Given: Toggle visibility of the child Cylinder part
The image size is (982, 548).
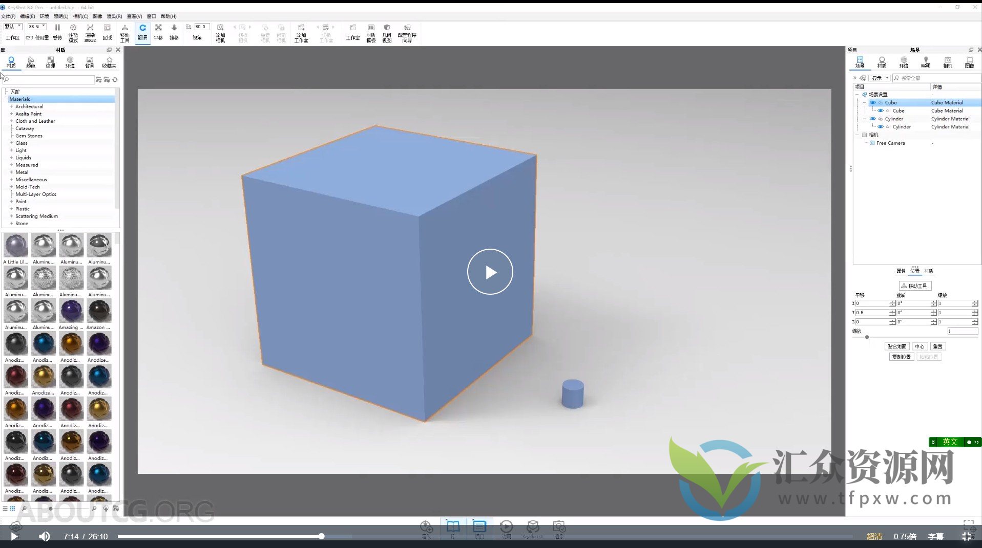Looking at the screenshot, I should (881, 127).
